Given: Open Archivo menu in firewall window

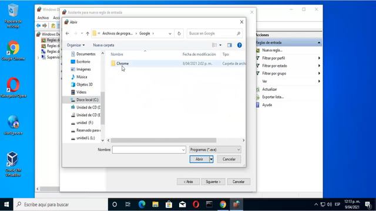Looking at the screenshot, I should click(x=43, y=18).
